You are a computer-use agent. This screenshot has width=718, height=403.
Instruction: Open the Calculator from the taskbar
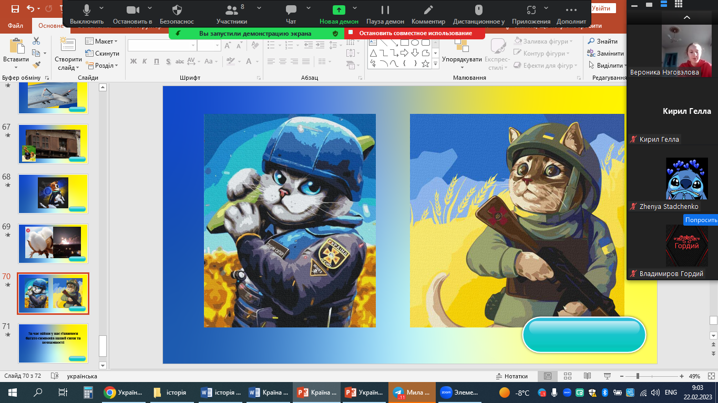(x=88, y=392)
